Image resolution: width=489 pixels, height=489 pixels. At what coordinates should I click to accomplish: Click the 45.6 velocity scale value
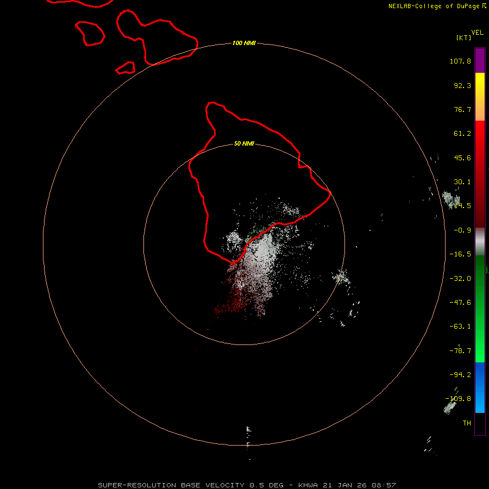pyautogui.click(x=462, y=158)
